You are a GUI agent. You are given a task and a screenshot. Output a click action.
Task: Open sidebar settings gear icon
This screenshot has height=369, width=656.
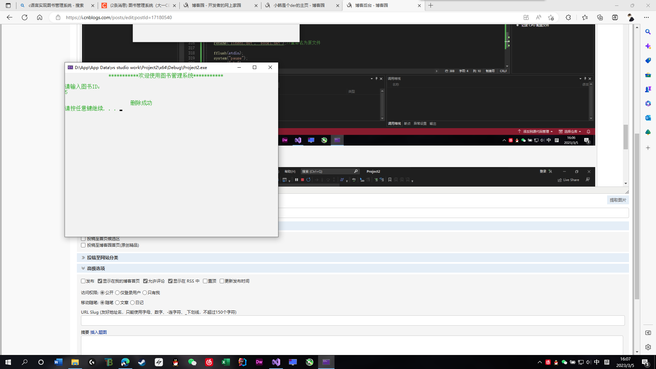648,347
